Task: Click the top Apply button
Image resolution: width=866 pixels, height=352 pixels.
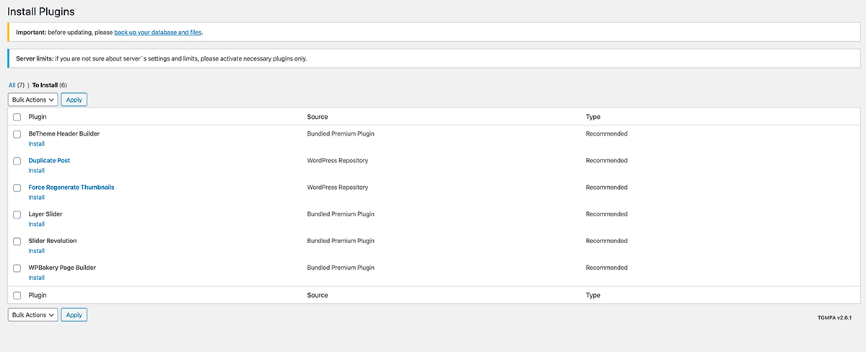Action: coord(74,100)
